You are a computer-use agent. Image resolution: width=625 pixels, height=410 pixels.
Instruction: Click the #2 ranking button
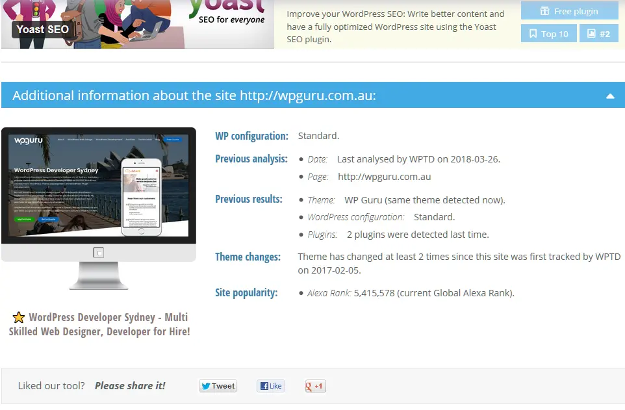(598, 32)
